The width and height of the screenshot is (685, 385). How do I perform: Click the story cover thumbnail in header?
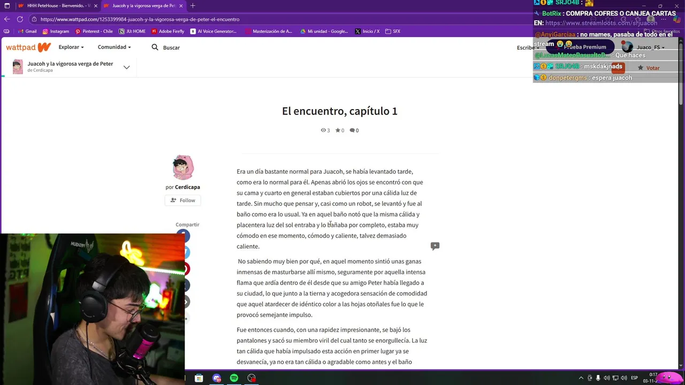point(18,67)
